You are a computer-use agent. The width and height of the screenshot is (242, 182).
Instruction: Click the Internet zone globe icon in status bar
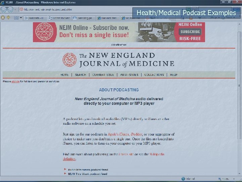click(x=183, y=179)
